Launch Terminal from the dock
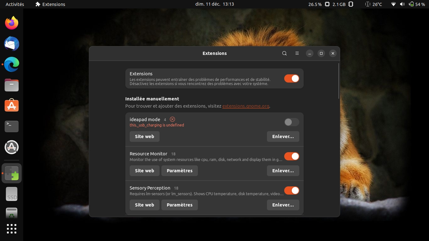 [12, 126]
